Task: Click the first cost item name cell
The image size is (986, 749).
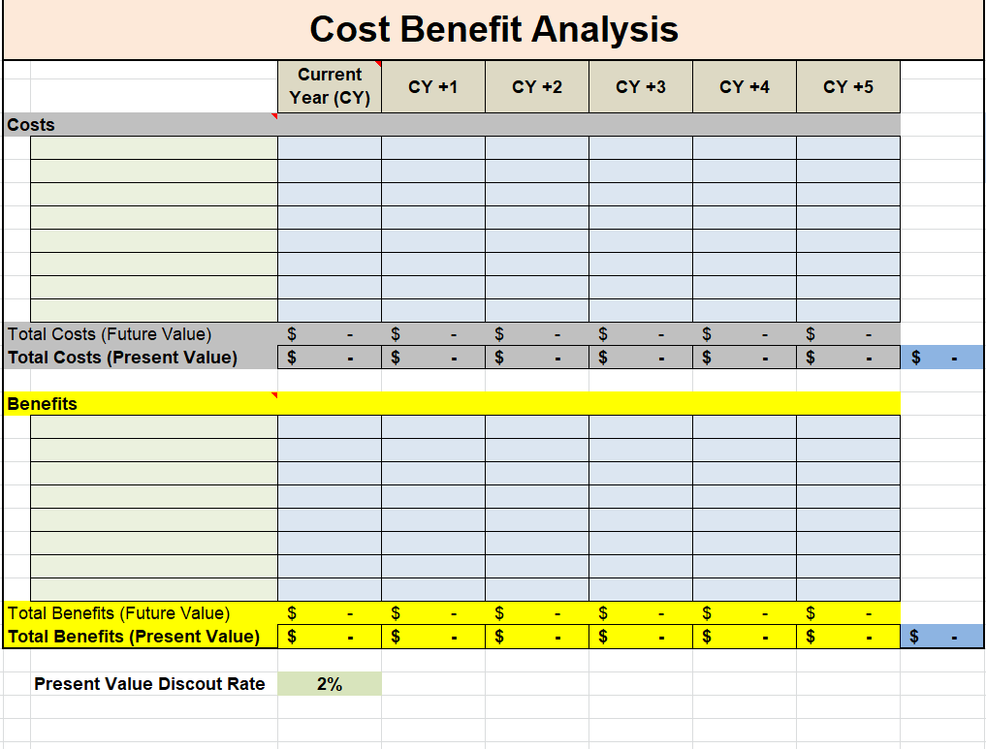Action: [x=154, y=148]
